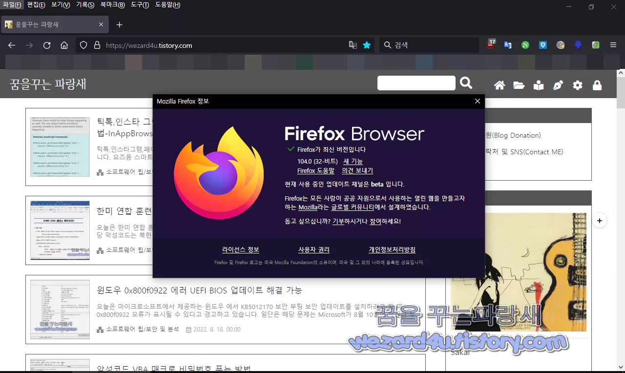
Task: Open the 라이선스 정보 link
Action: click(241, 249)
